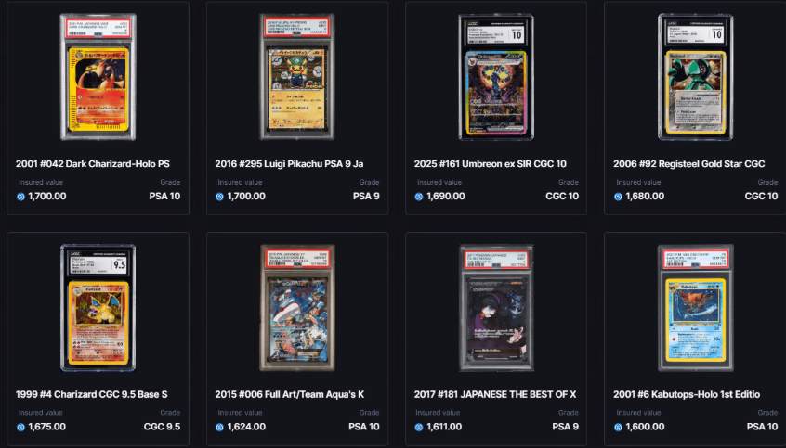Screen dimensions: 786x448
Task: Click the coin icon beside 1,600.00 value
Action: [618, 427]
